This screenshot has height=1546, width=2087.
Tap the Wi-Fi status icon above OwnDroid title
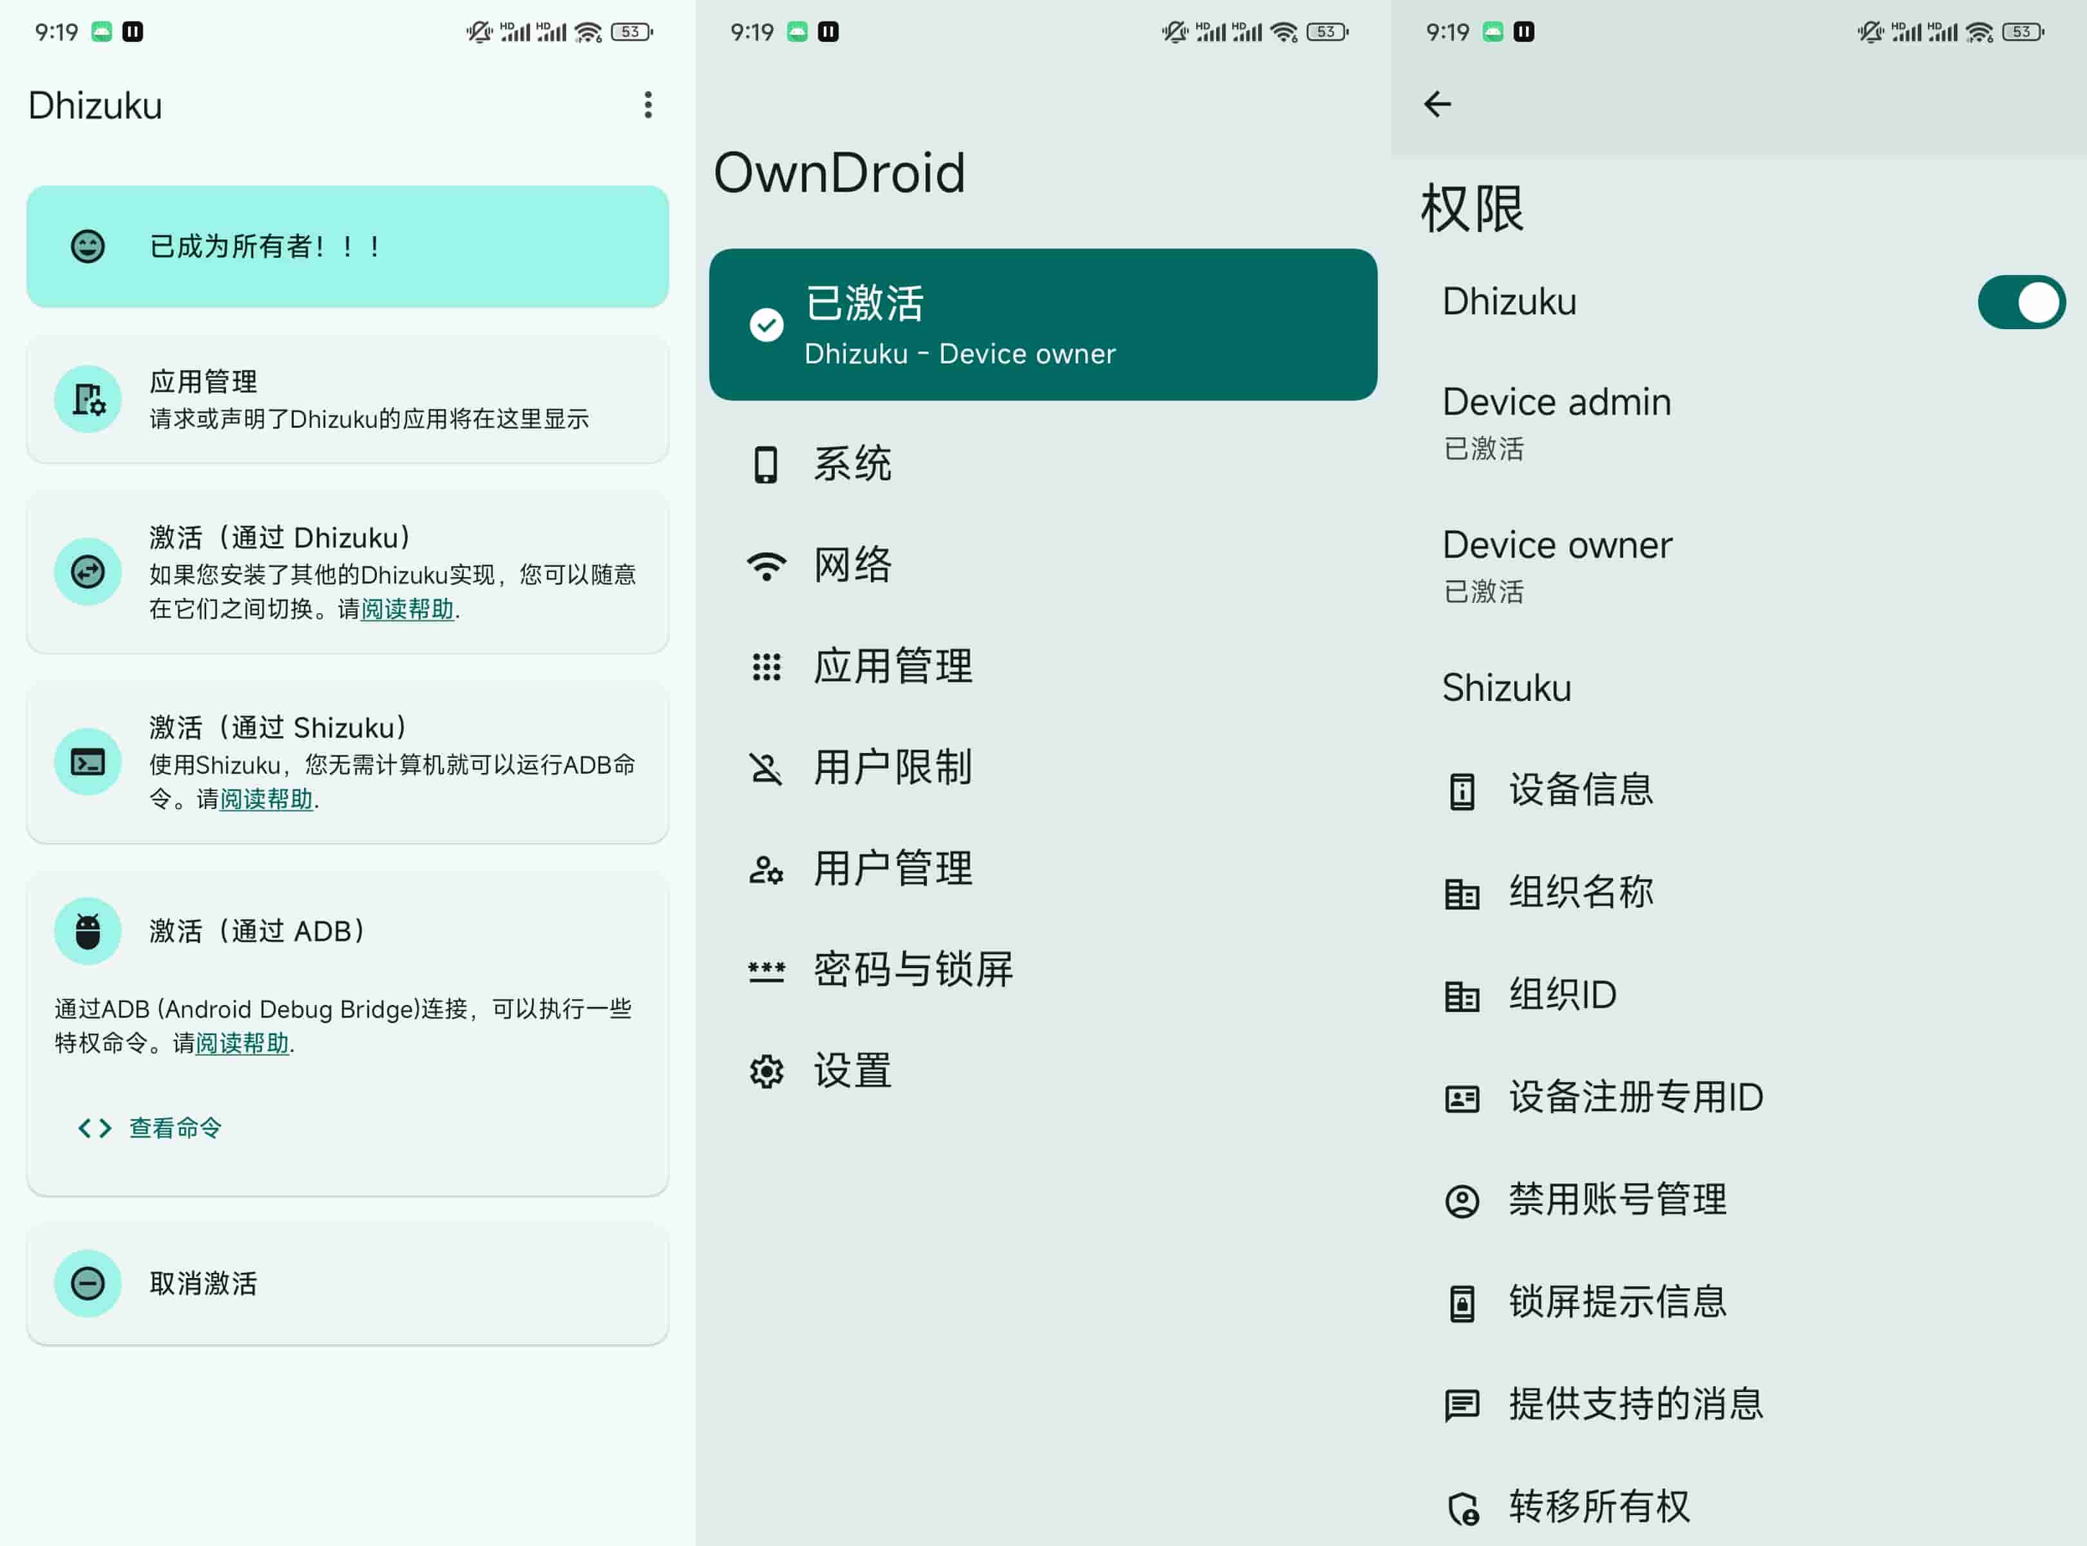(1284, 32)
